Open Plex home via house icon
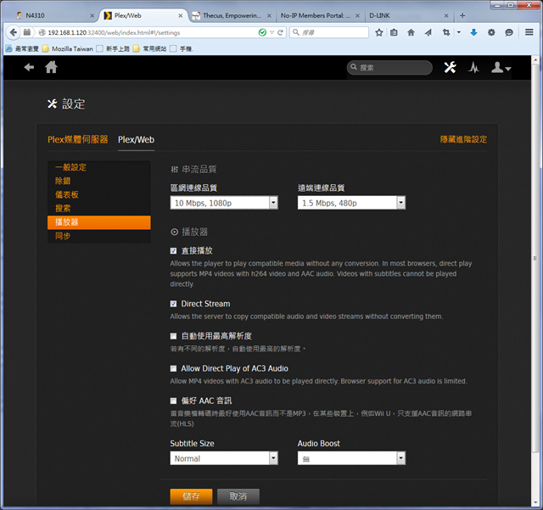543x510 pixels. (51, 67)
